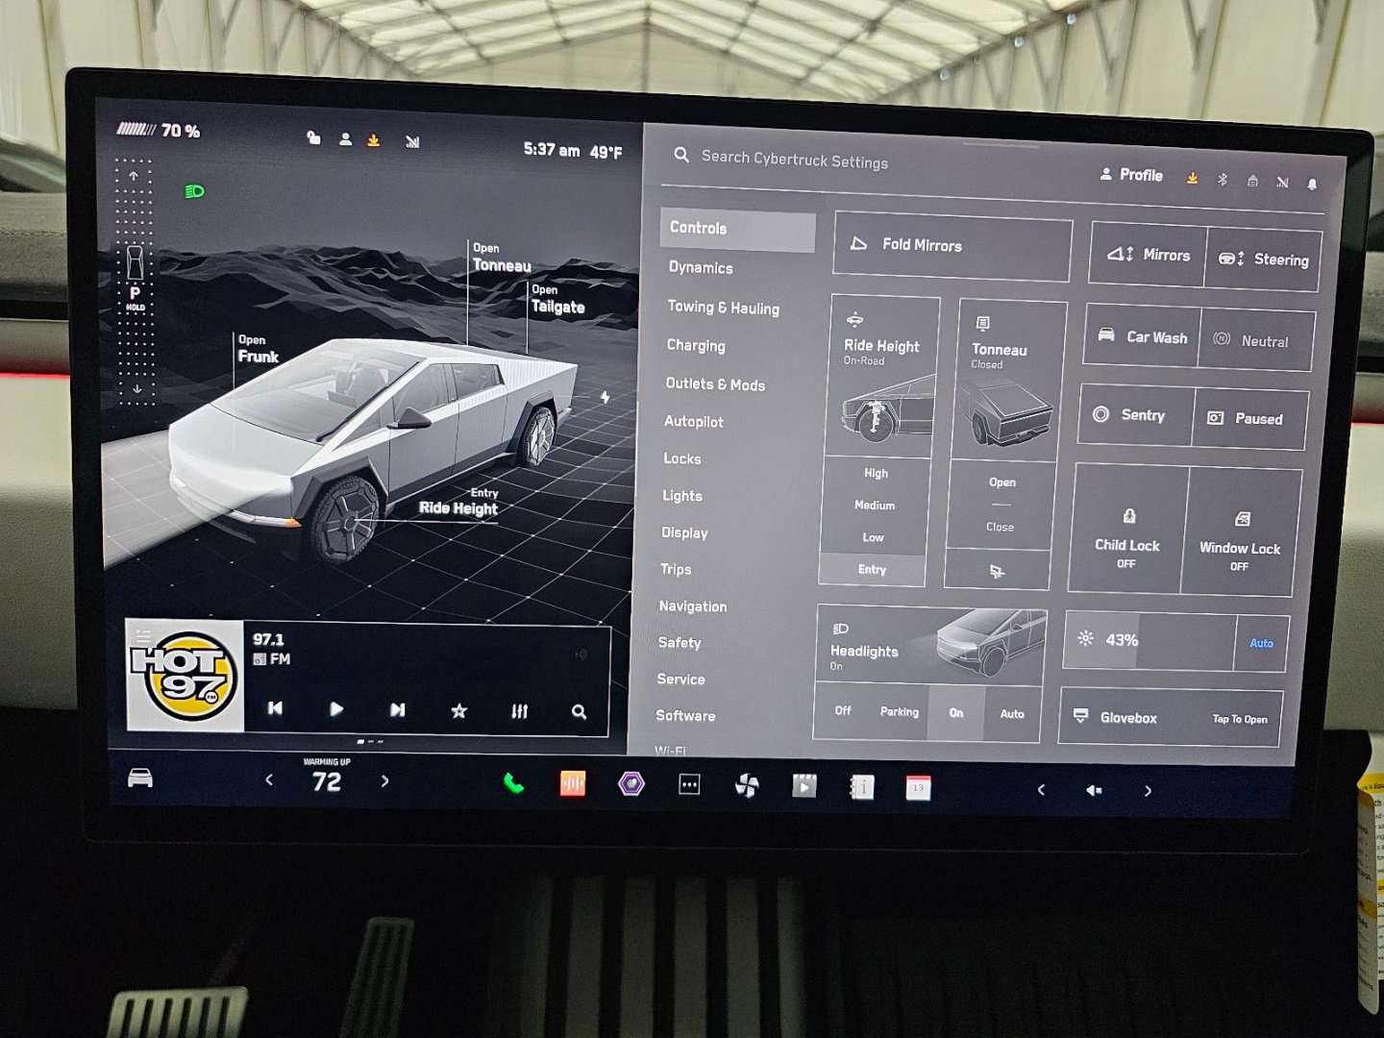Skip to previous radio station

pos(275,708)
